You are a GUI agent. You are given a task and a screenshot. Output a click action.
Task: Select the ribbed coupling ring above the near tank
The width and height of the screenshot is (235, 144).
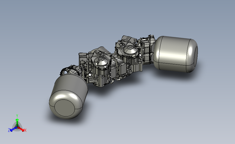(x=71, y=70)
